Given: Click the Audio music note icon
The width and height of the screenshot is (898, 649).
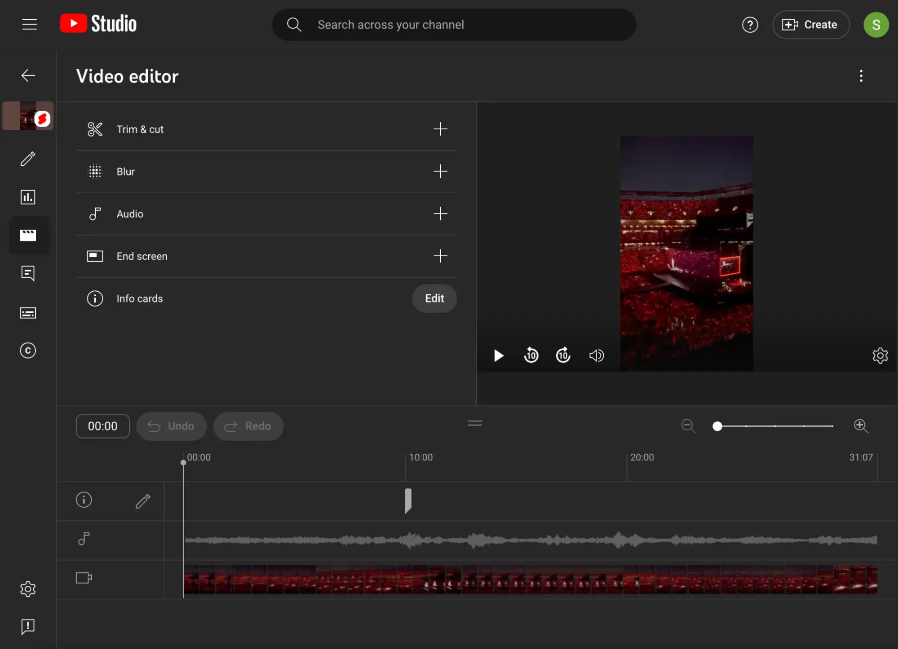Looking at the screenshot, I should [95, 214].
